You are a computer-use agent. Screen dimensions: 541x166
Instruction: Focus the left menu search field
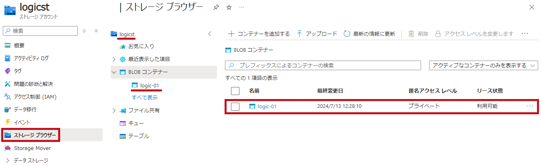point(41,31)
